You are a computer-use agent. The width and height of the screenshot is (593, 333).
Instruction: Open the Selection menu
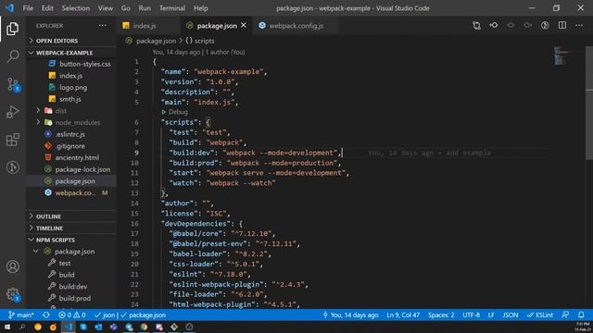pyautogui.click(x=76, y=8)
